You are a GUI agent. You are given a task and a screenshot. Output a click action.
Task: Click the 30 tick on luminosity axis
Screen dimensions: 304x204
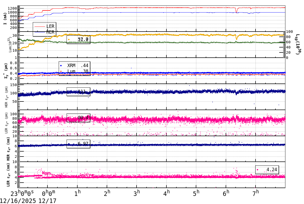tap(15, 35)
